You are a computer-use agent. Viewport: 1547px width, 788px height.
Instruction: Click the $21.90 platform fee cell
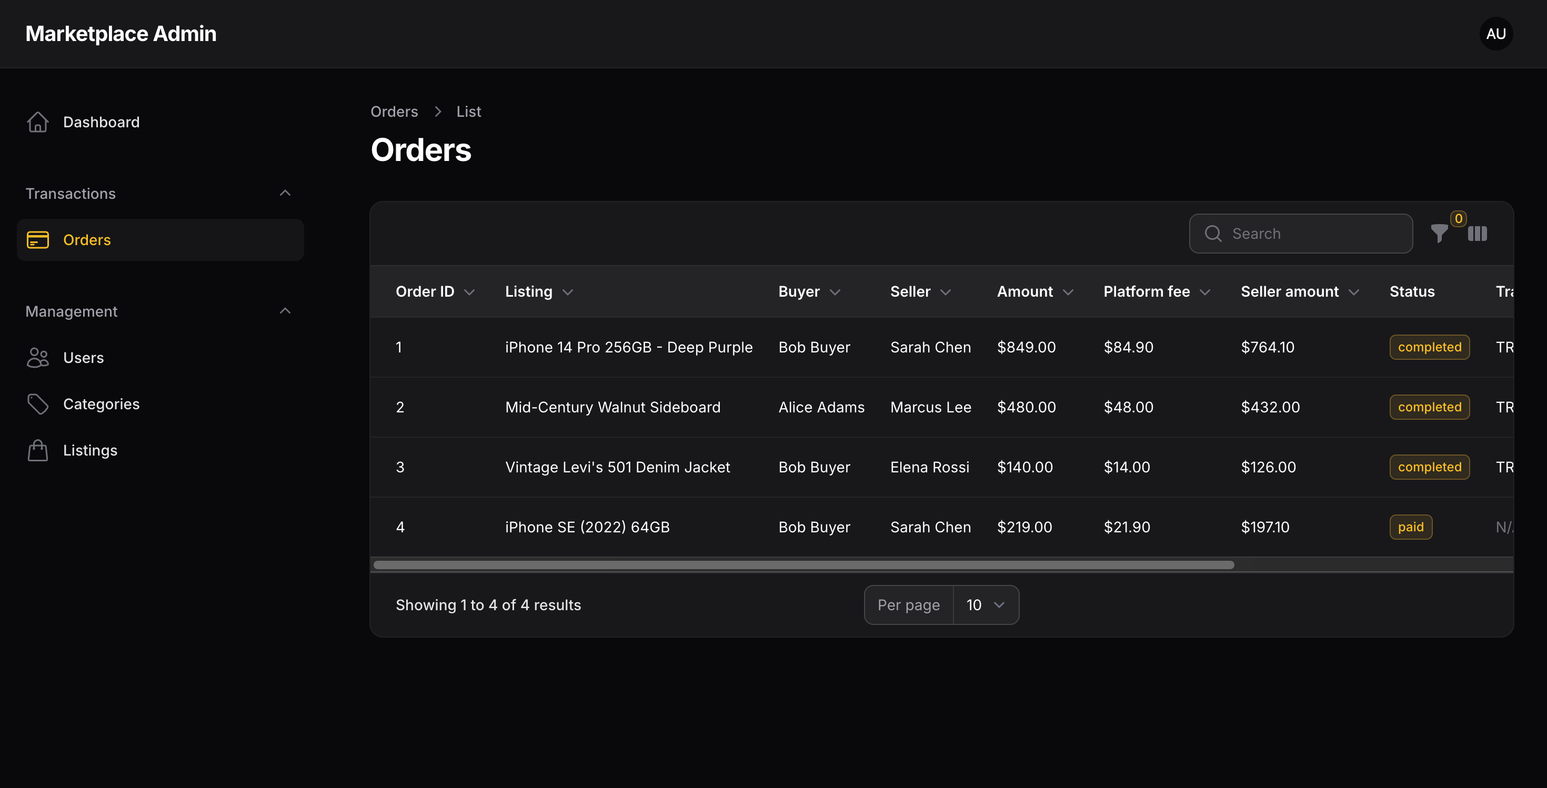tap(1127, 527)
